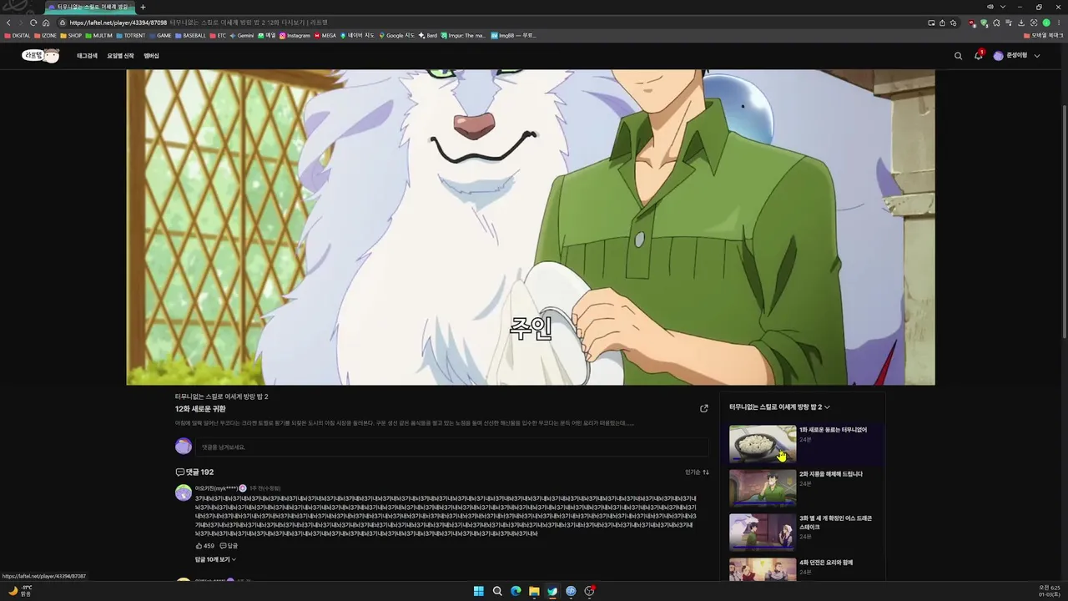Click the Laftel logo in the header

[x=40, y=55]
